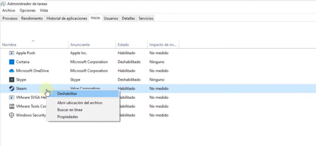This screenshot has width=316, height=146.
Task: Switch to the Servicios tab
Action: pos(146,18)
